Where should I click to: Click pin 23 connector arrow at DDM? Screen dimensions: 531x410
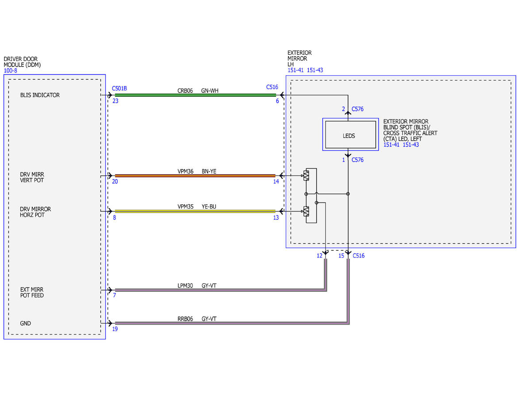tap(109, 95)
